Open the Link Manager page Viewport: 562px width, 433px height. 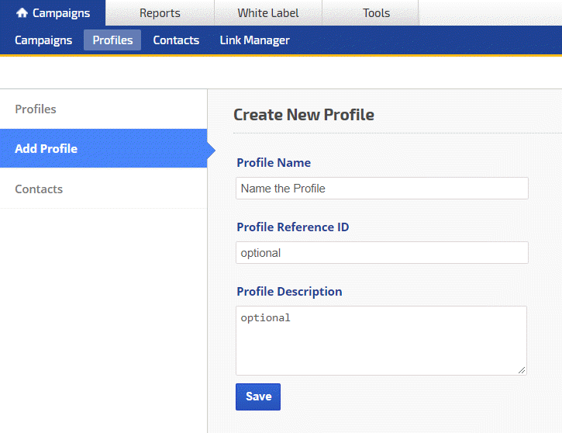(254, 40)
